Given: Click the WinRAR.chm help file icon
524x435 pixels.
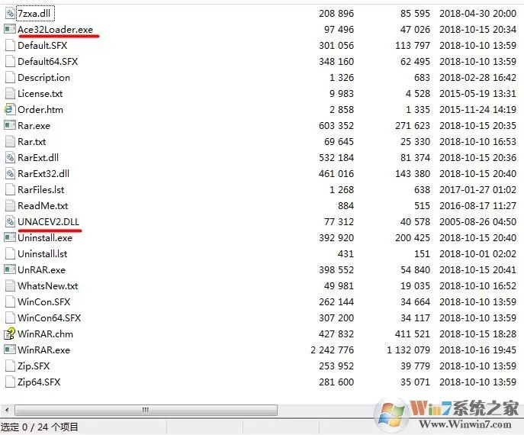Looking at the screenshot, I should pos(10,333).
